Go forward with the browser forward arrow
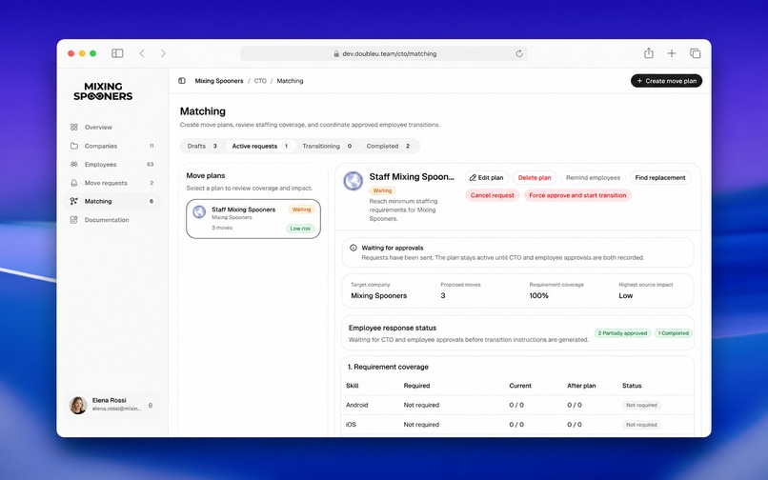 tap(163, 53)
